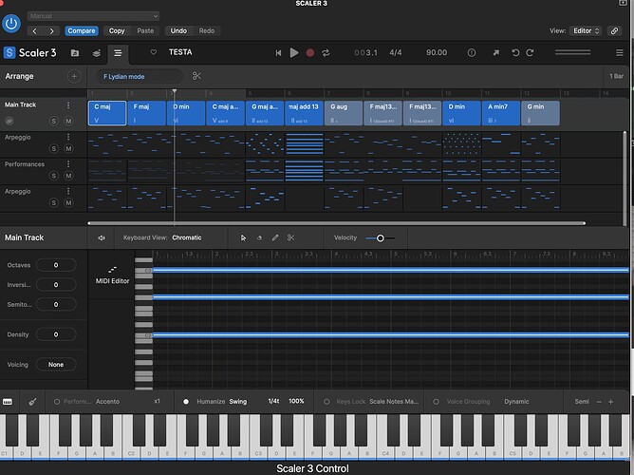The height and width of the screenshot is (475, 634).
Task: Toggle the metronome icon
Action: tap(472, 52)
